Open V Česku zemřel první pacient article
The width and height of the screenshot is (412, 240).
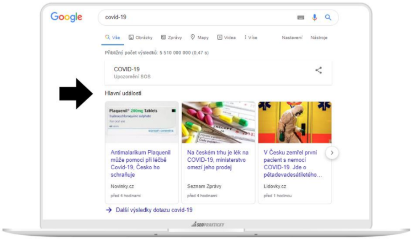coord(293,163)
